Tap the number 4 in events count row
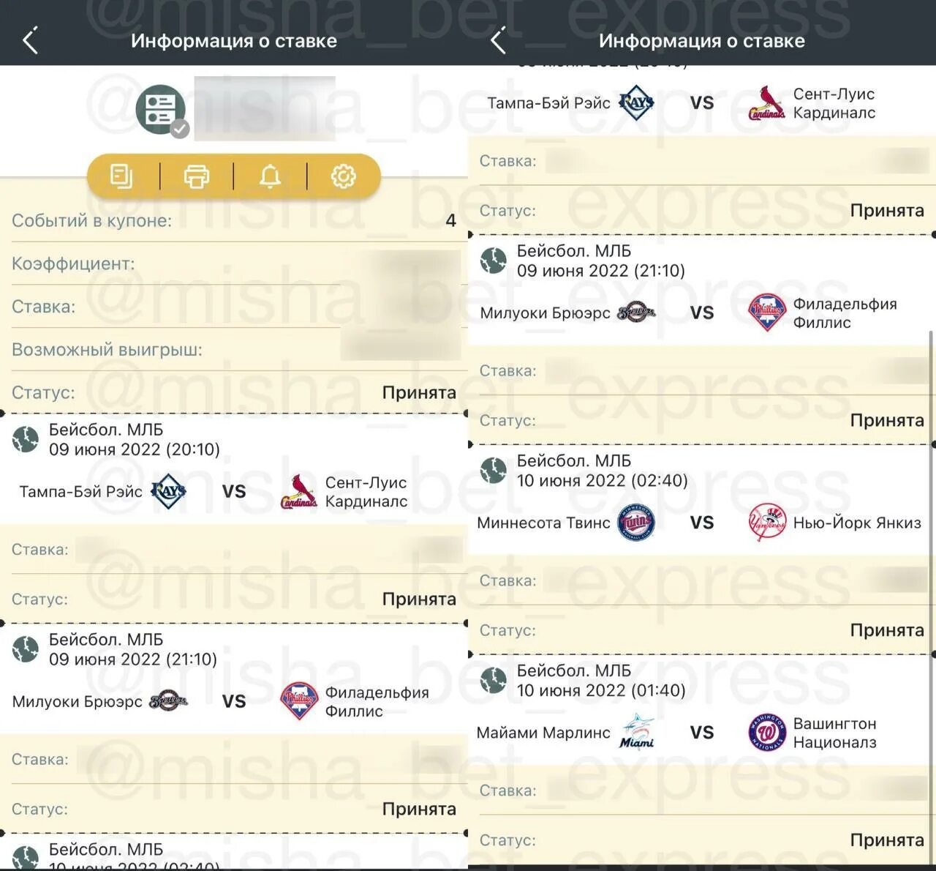 451,220
